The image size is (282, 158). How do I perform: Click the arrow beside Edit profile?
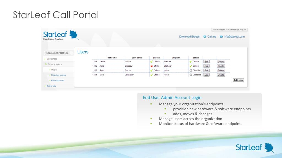(x=45, y=86)
